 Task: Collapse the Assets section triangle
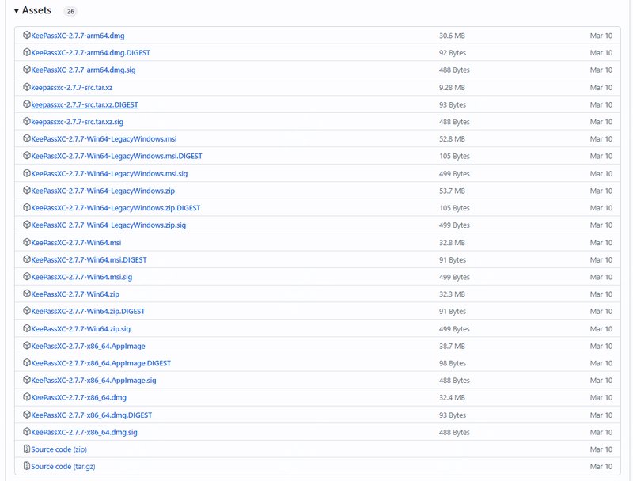[x=17, y=11]
